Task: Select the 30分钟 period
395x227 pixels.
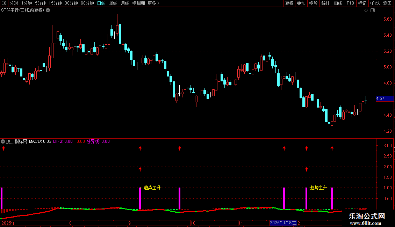Action: (71, 3)
